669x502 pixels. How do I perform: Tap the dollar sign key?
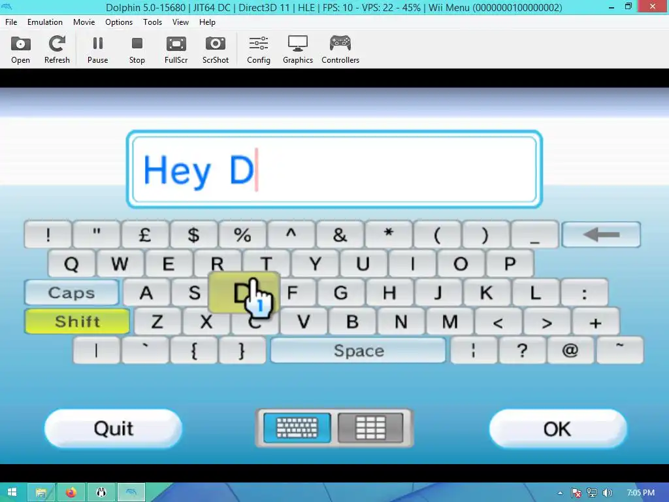click(193, 235)
